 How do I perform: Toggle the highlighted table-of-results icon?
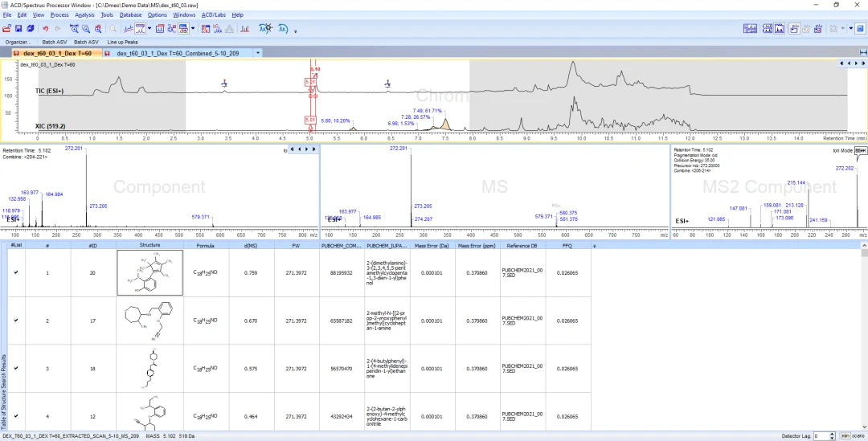point(184,28)
